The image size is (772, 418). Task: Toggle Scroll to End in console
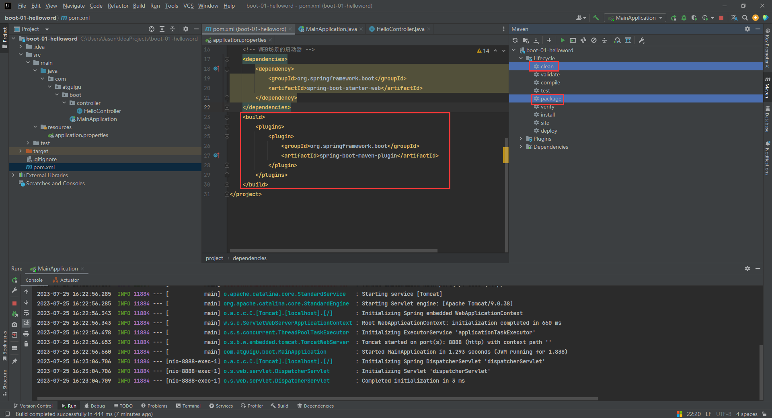pos(26,323)
